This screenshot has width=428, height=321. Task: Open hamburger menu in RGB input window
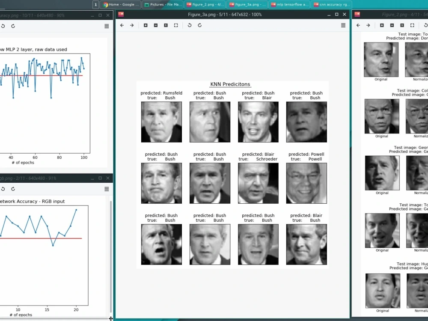[x=107, y=189]
